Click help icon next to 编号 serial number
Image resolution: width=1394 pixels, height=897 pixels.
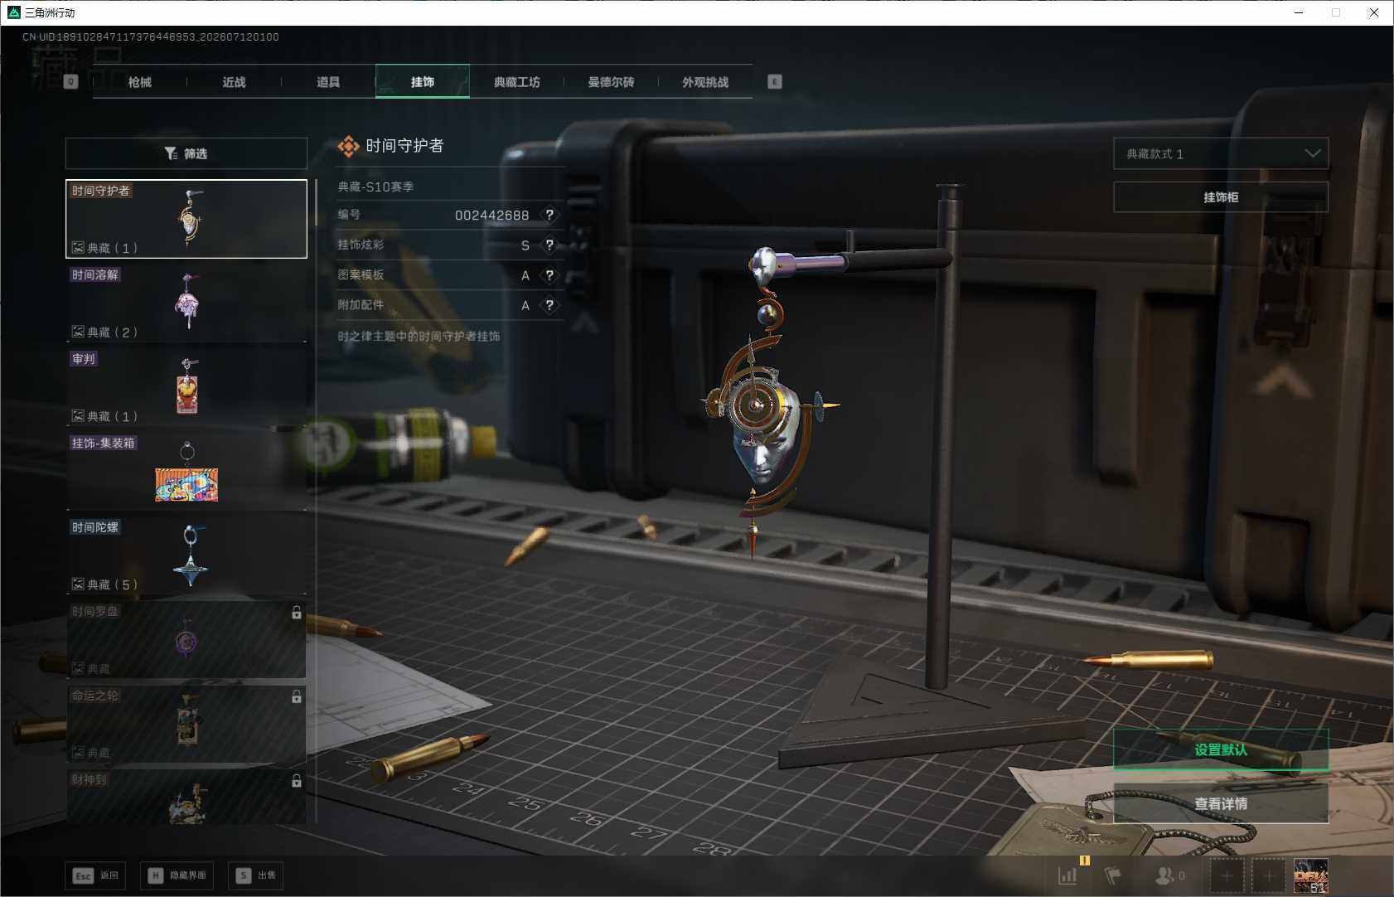click(x=549, y=215)
